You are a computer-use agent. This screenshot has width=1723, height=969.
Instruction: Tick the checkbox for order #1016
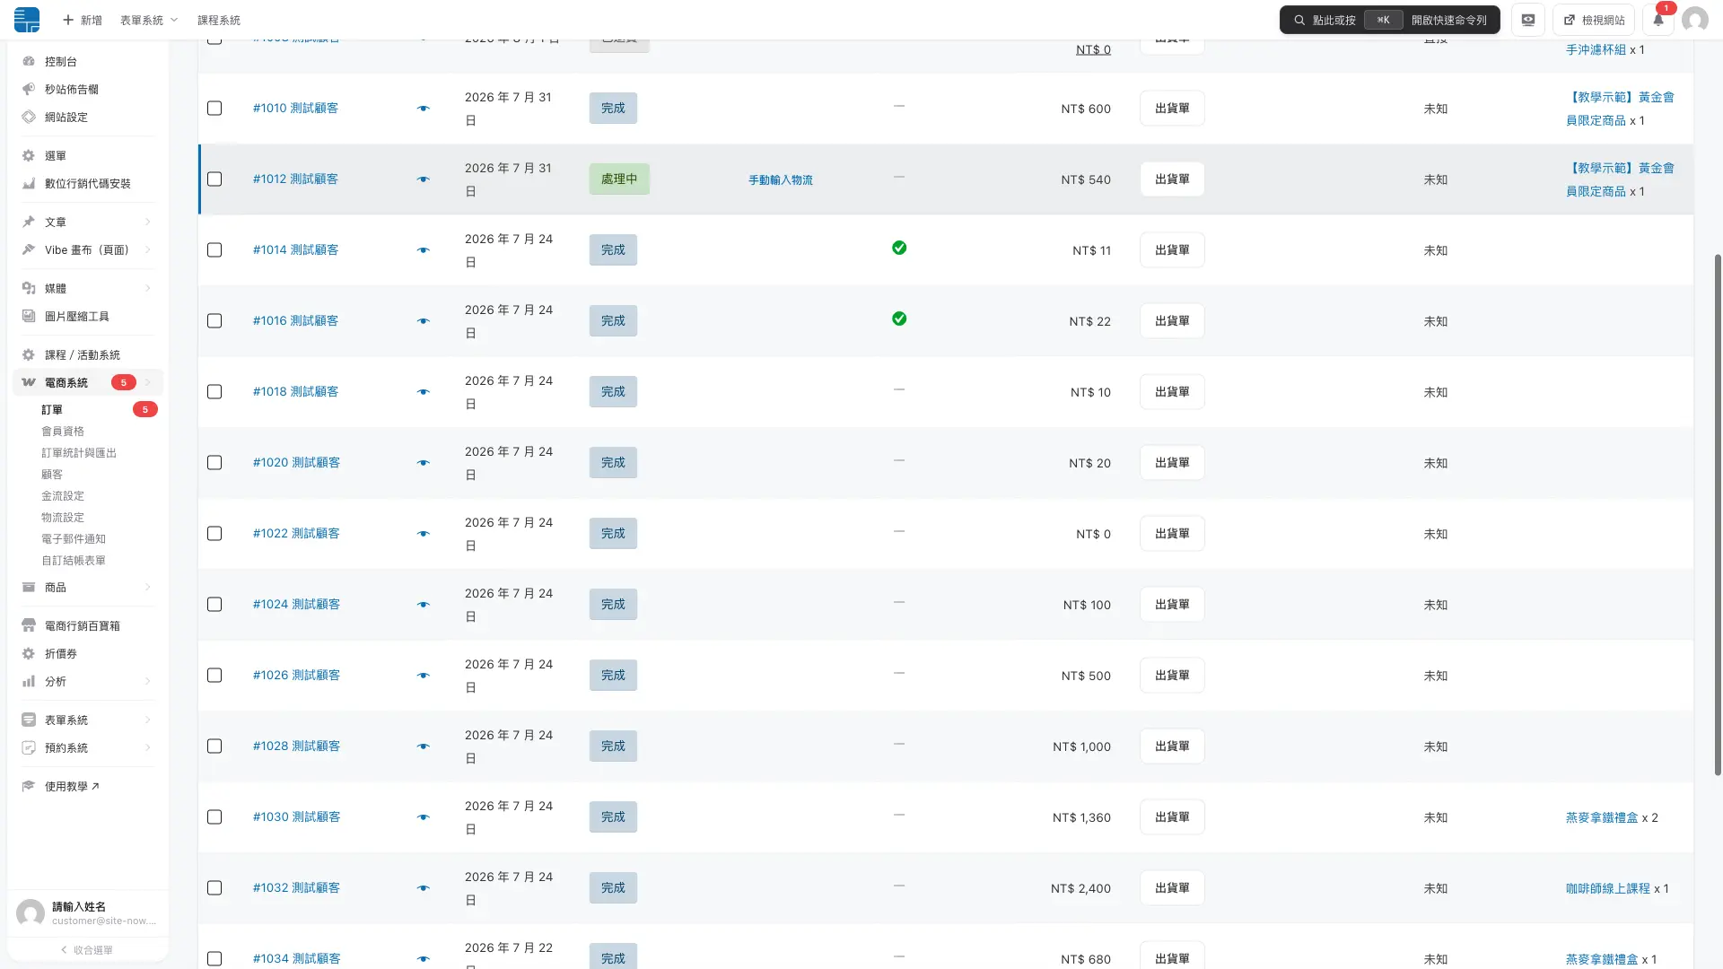[x=214, y=320]
